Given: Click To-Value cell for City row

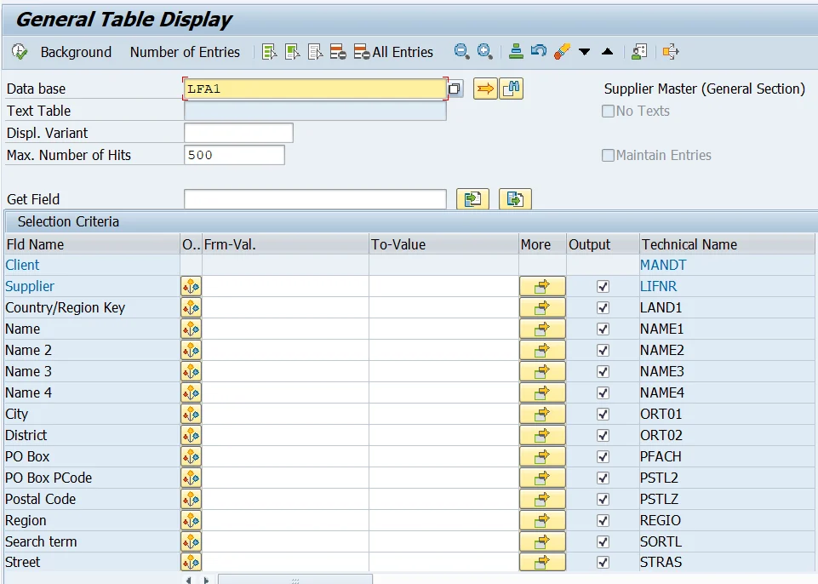Looking at the screenshot, I should [443, 415].
